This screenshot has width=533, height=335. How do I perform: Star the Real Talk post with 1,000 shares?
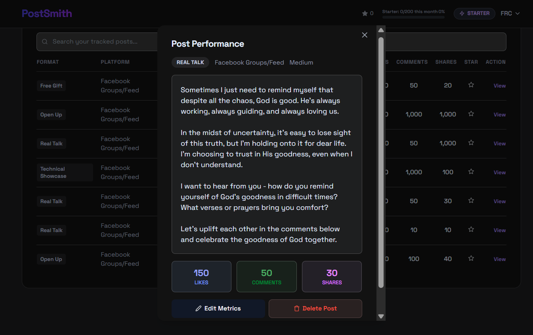pos(471,143)
